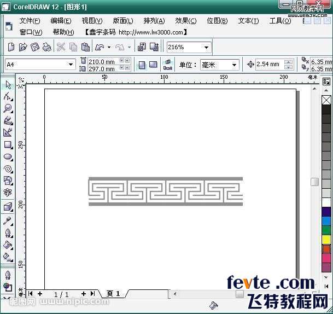Open the 窗口(W) menu
The height and width of the screenshot is (314, 333).
31,32
